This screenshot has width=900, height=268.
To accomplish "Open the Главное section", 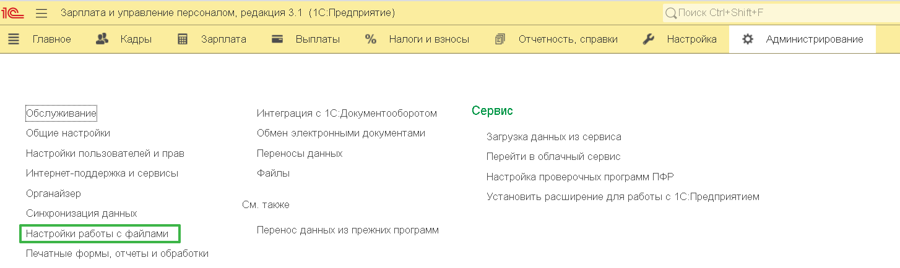I will point(52,39).
